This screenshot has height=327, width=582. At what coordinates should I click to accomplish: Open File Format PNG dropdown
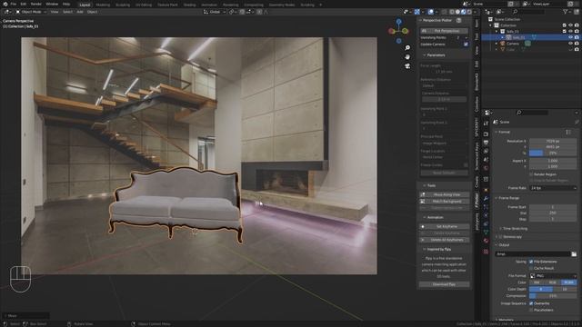[553, 276]
